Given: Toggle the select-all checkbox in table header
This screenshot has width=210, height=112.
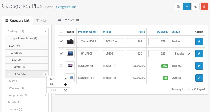Looking at the screenshot, I should coord(61,32).
